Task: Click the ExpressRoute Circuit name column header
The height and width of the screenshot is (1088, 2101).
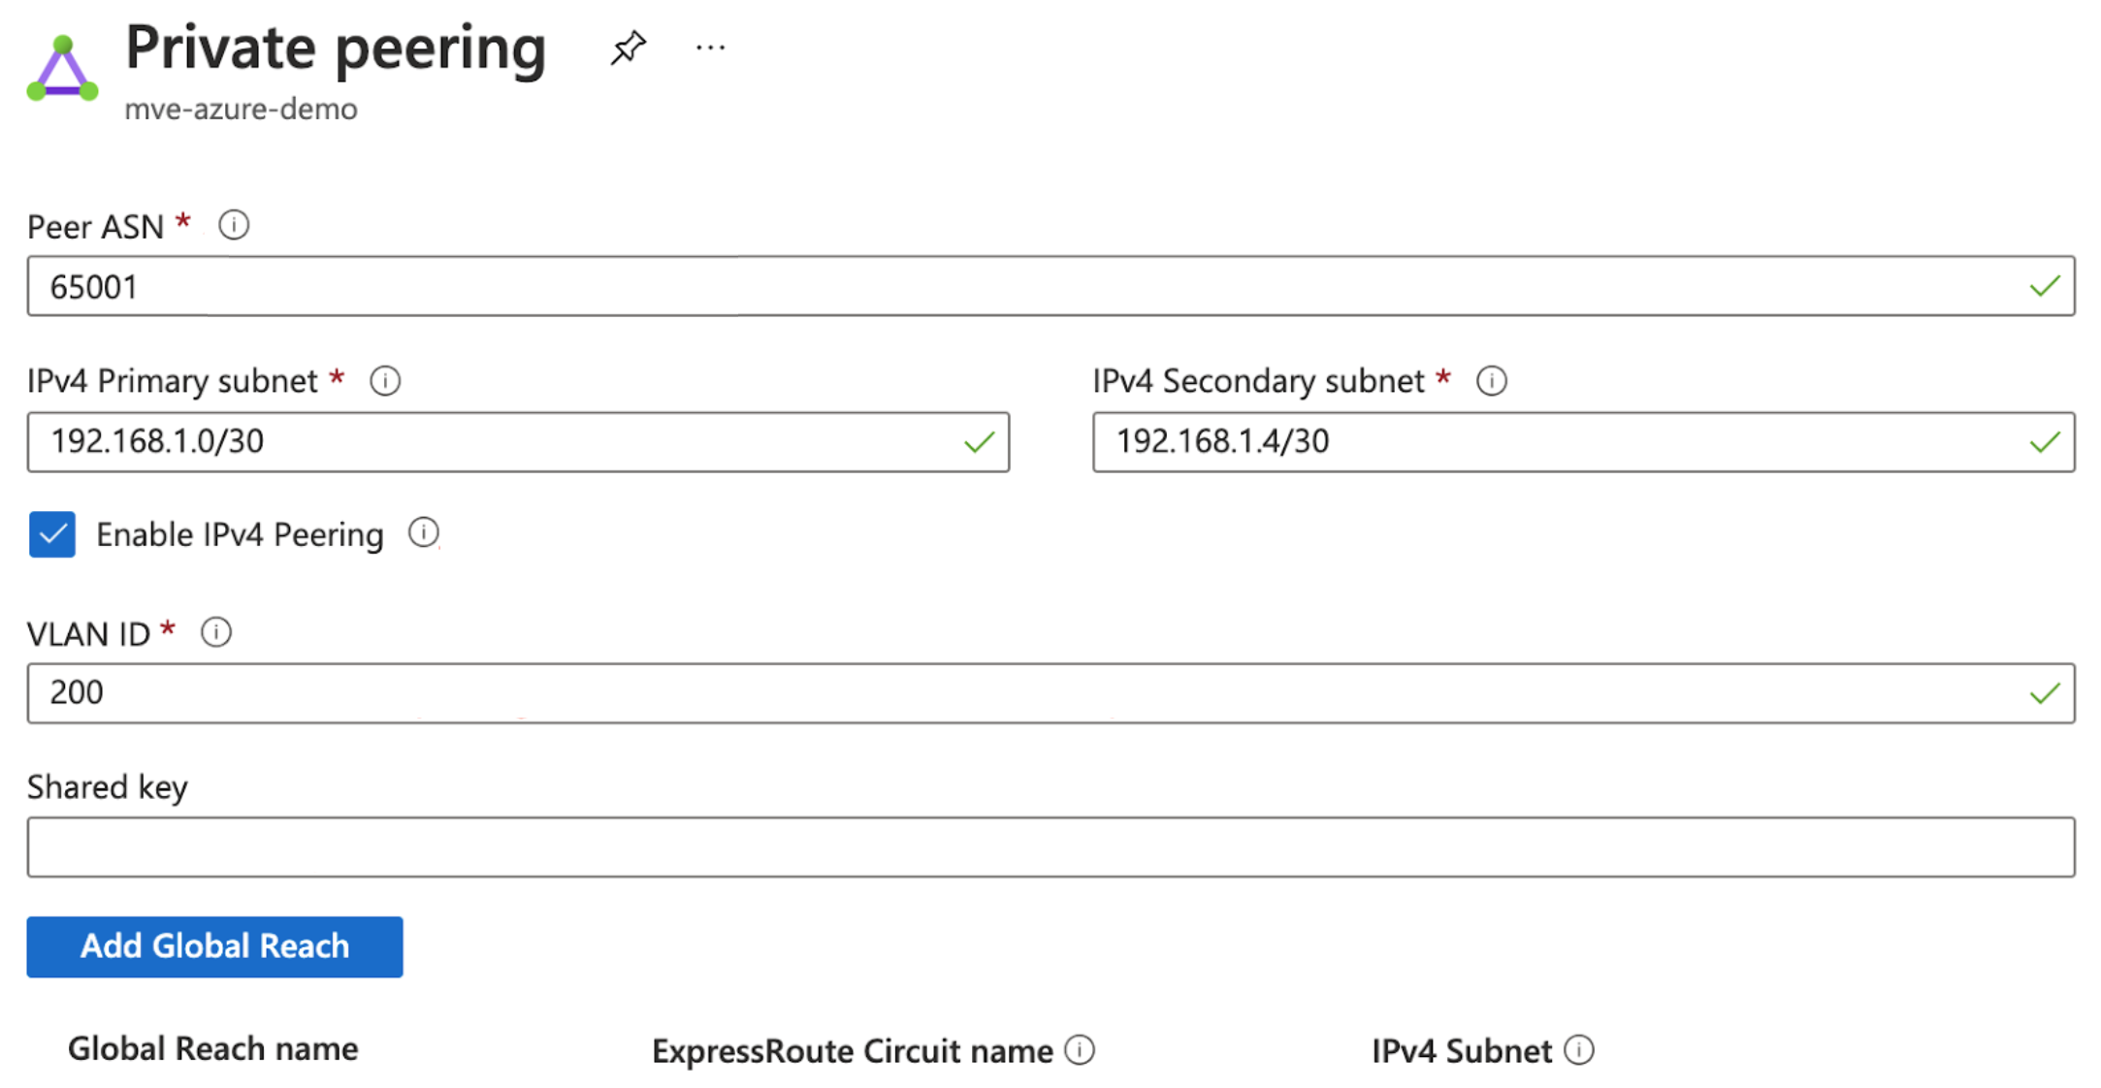Action: click(852, 1049)
